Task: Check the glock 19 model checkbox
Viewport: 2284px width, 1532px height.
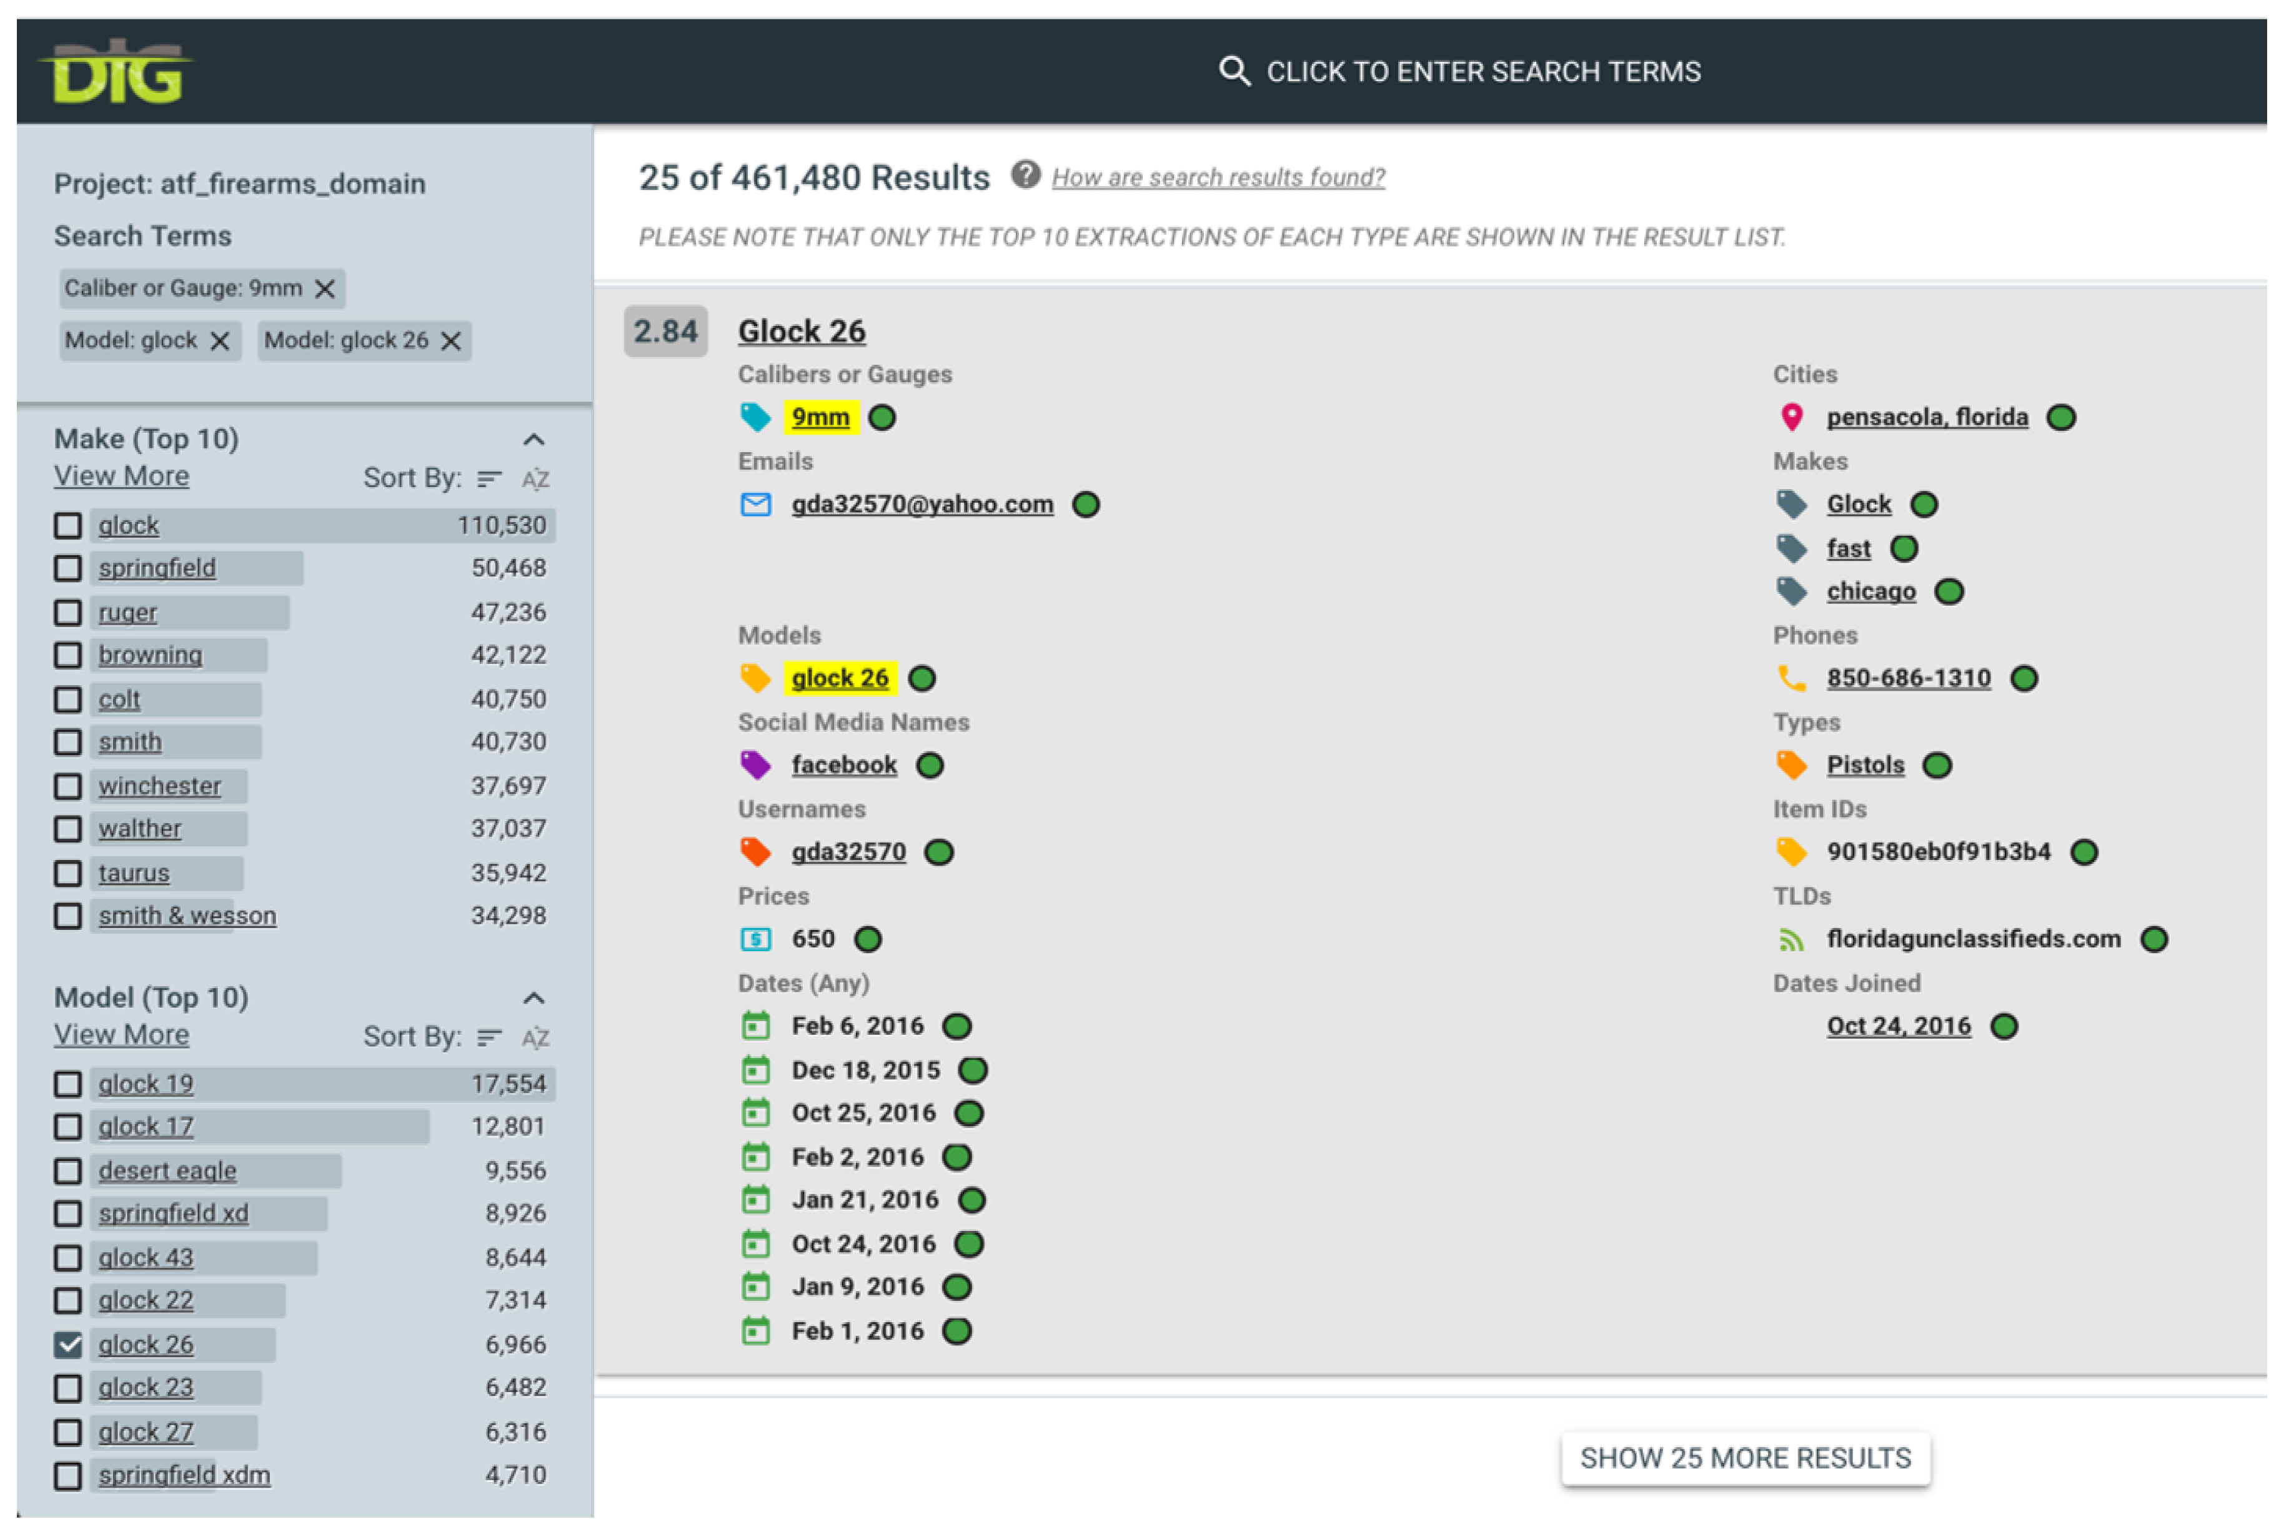Action: pos(67,1084)
